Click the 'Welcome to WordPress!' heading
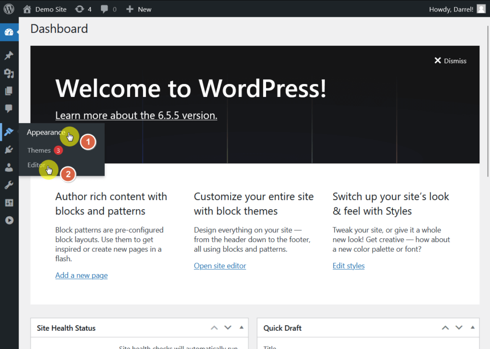This screenshot has width=490, height=349. [x=191, y=88]
